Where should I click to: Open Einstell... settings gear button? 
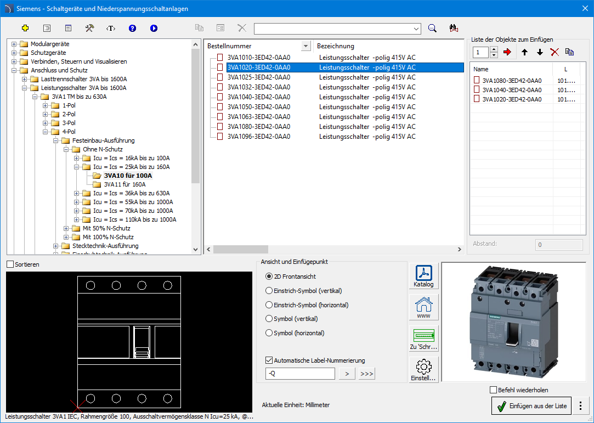pos(423,370)
